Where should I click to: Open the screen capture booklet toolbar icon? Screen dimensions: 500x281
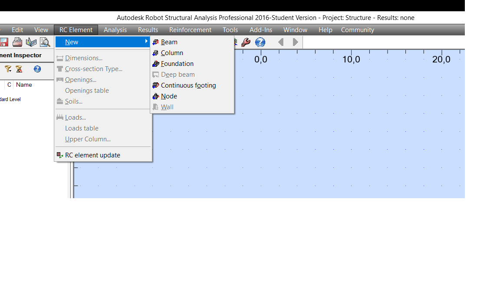[31, 42]
